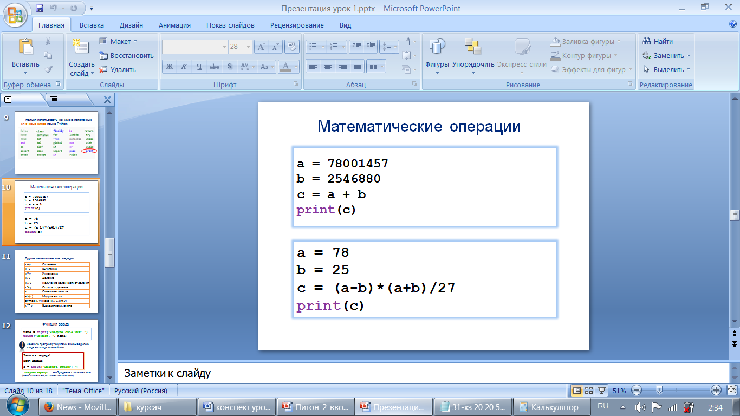
Task: Cut selection with scissors icon
Action: tap(48, 42)
